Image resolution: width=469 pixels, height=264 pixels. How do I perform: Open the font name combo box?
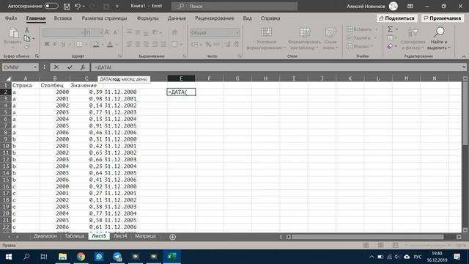[64, 32]
